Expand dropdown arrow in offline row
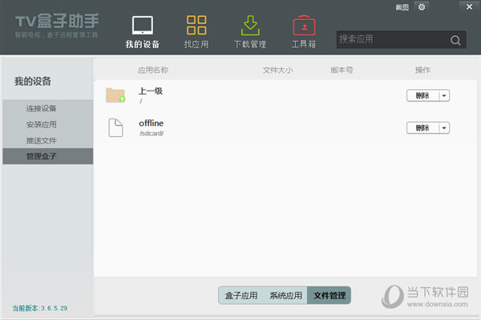This screenshot has height=320, width=481. 444,128
